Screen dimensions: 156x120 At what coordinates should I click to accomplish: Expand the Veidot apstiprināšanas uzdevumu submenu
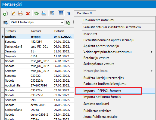[118, 52]
